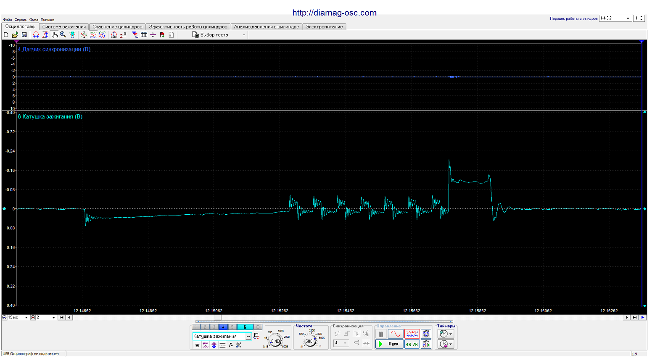Toggle overlapped waveforms view icon
652x358 pixels.
click(102, 35)
